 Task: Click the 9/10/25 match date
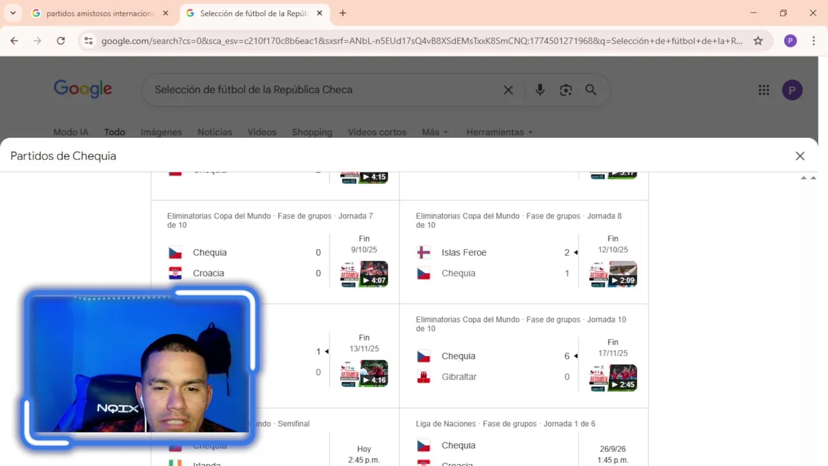[x=364, y=250]
